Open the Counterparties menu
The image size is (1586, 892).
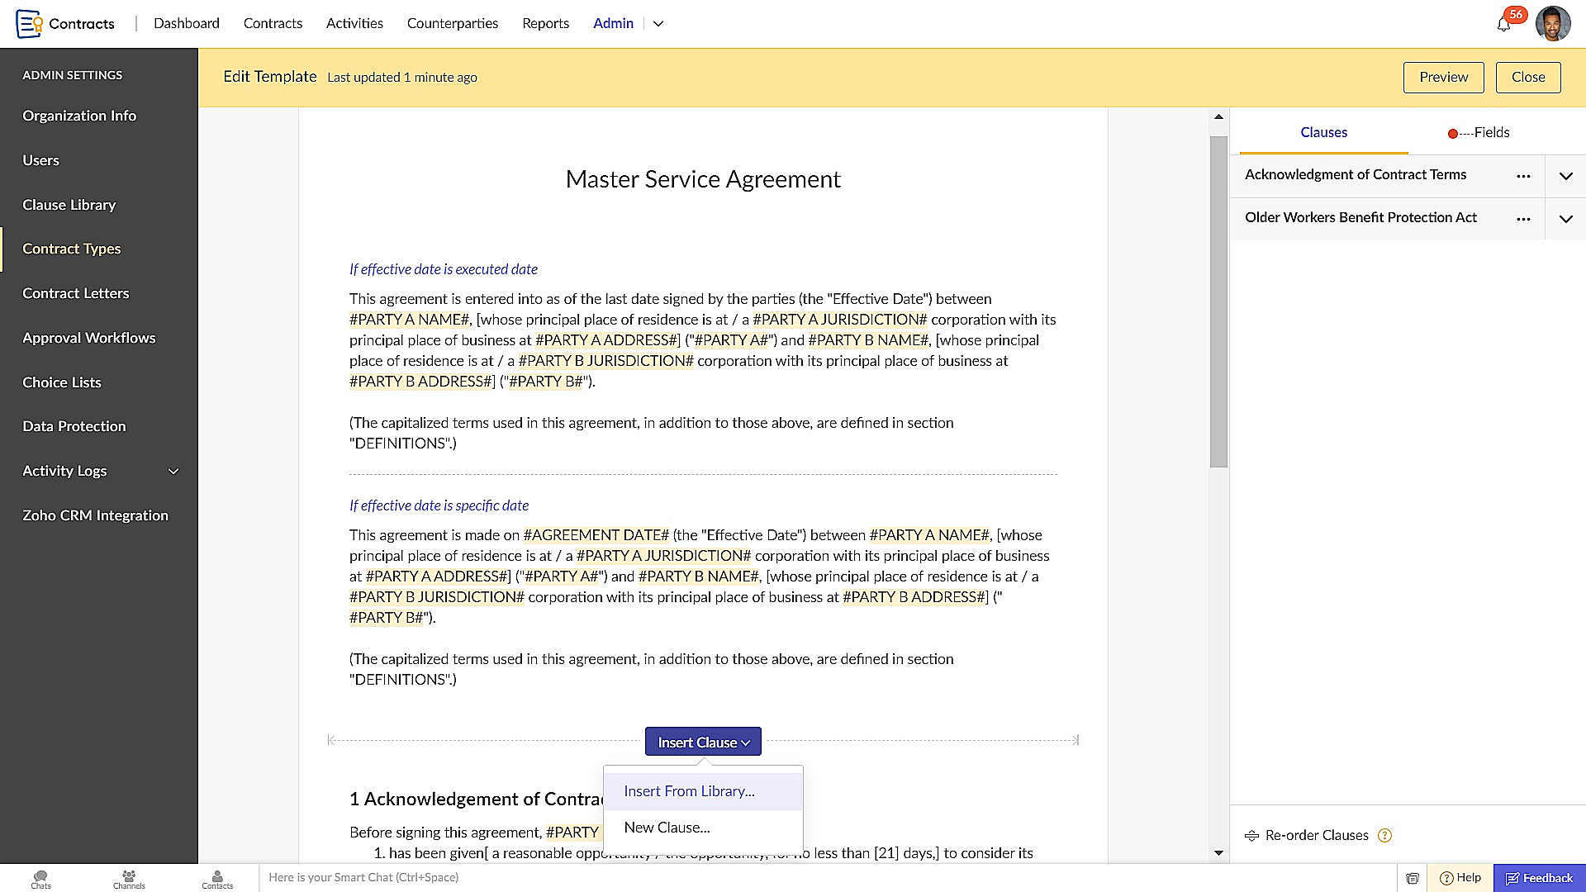(x=452, y=23)
